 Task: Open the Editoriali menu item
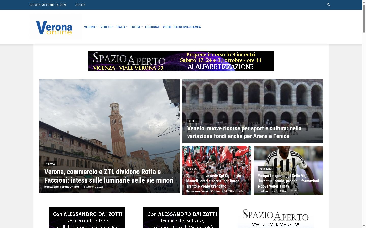click(152, 27)
